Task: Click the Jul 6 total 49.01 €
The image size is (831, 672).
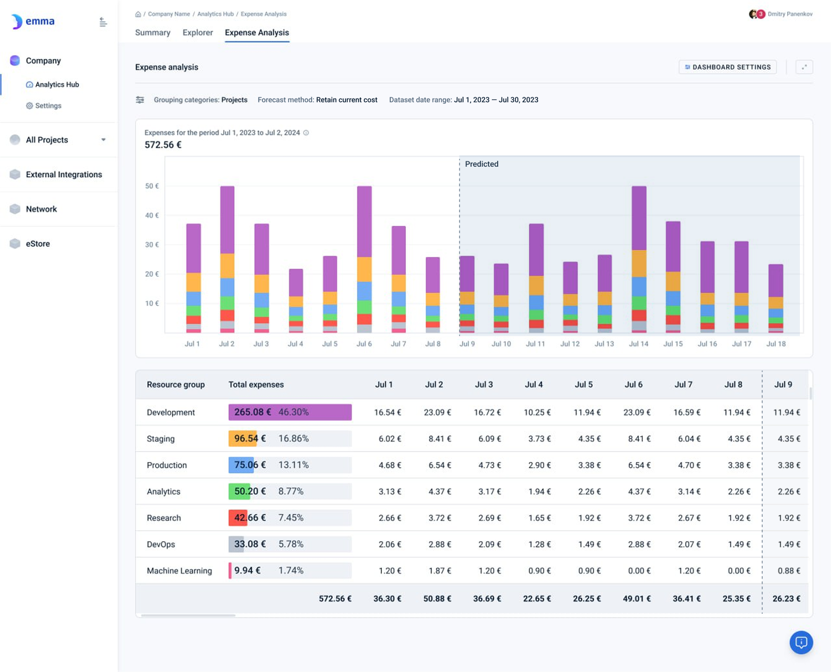Action: 637,599
